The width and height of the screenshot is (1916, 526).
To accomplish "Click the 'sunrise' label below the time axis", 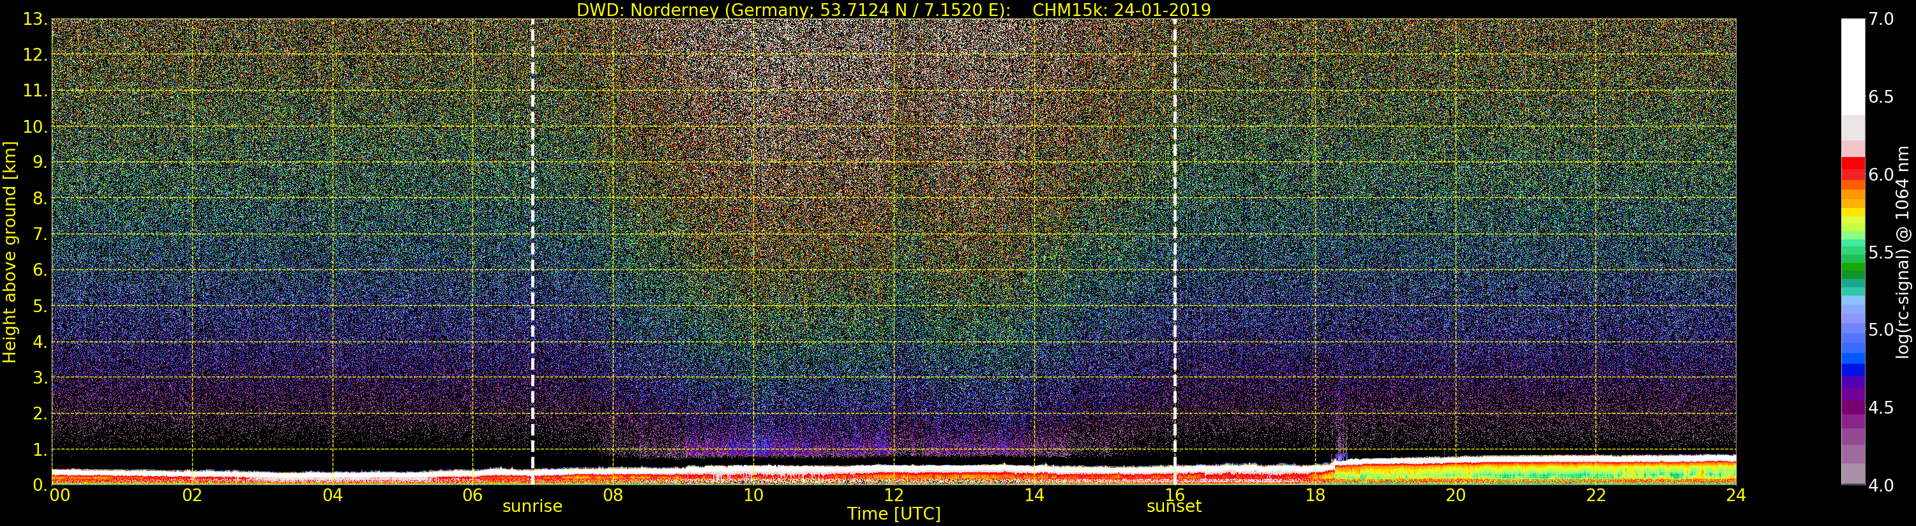I will pyautogui.click(x=532, y=507).
